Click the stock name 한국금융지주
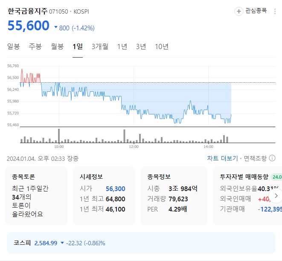Viewport: 282px width, 261px height. (27, 11)
